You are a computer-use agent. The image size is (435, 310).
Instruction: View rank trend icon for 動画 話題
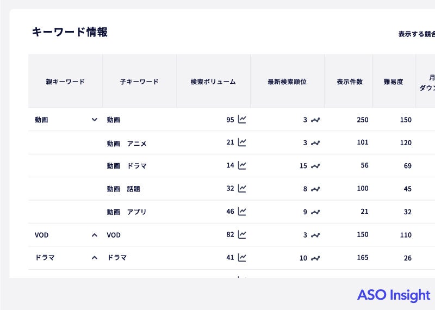coord(315,189)
